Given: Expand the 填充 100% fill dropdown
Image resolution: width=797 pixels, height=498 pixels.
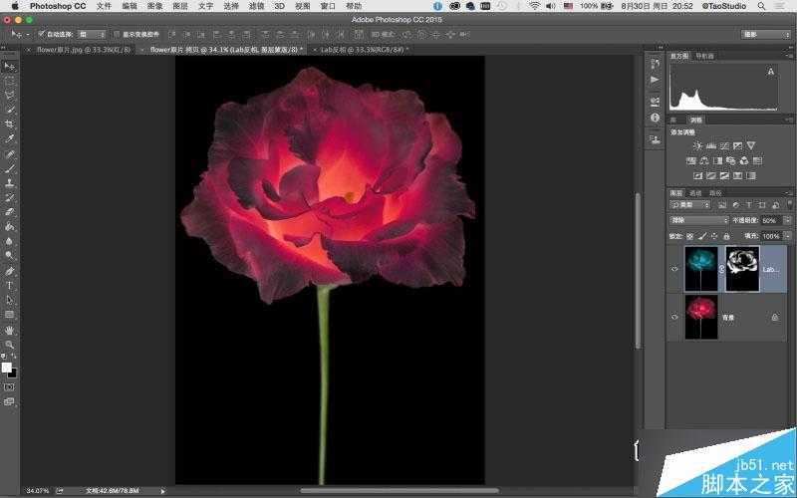Looking at the screenshot, I should coord(770,236).
